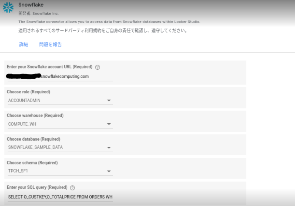Click Enter your SQL query label
Viewport: 295px width, 206px height.
(37, 187)
